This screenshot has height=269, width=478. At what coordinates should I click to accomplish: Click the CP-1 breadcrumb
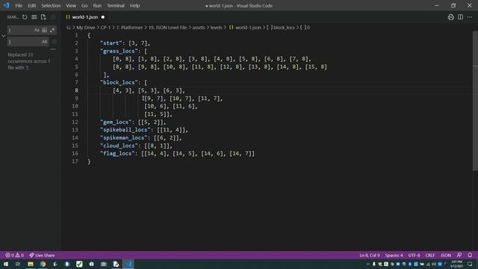(x=105, y=28)
